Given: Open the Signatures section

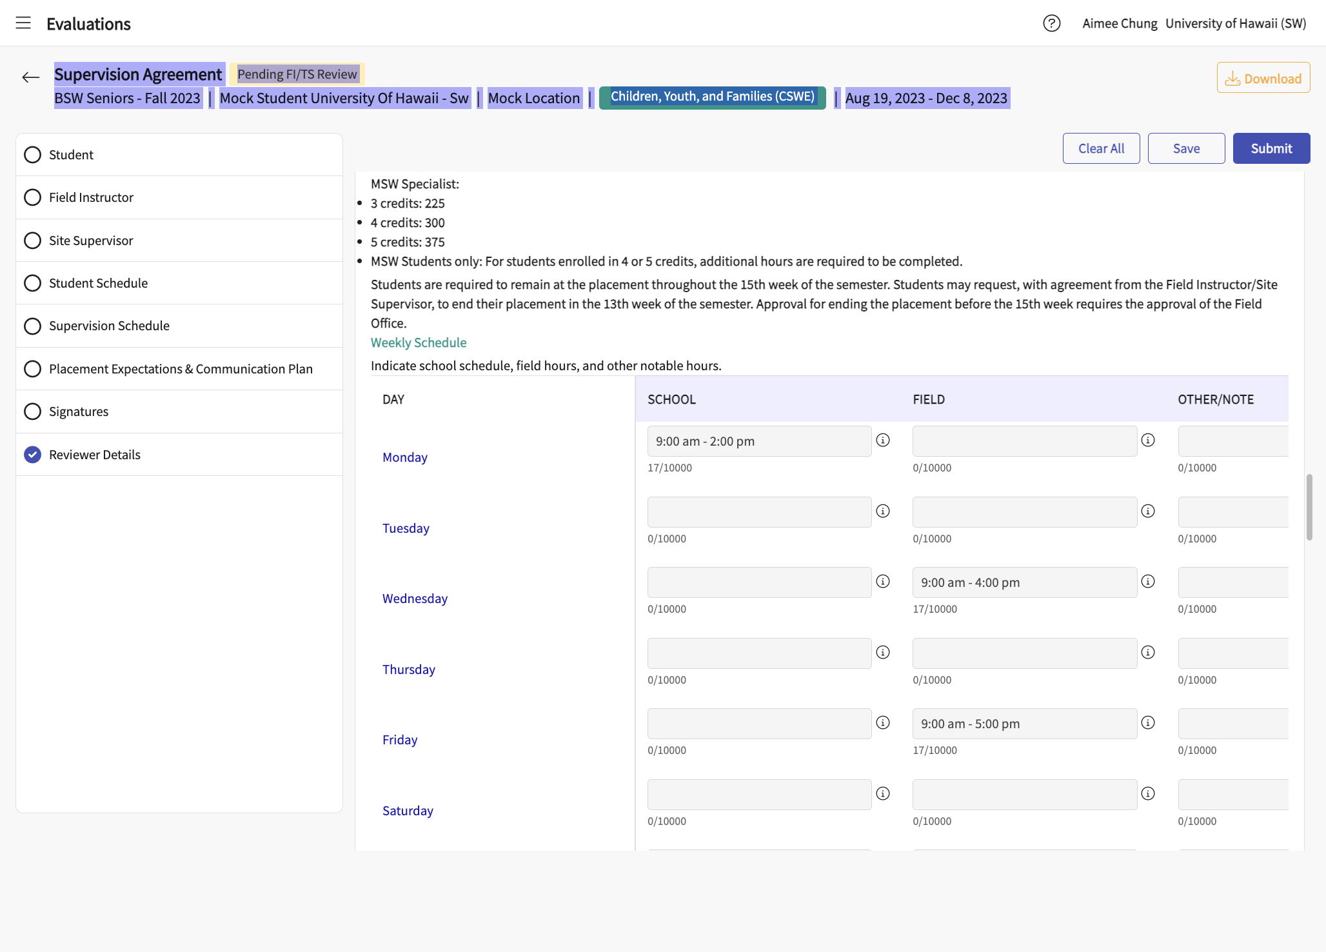Looking at the screenshot, I should [179, 412].
